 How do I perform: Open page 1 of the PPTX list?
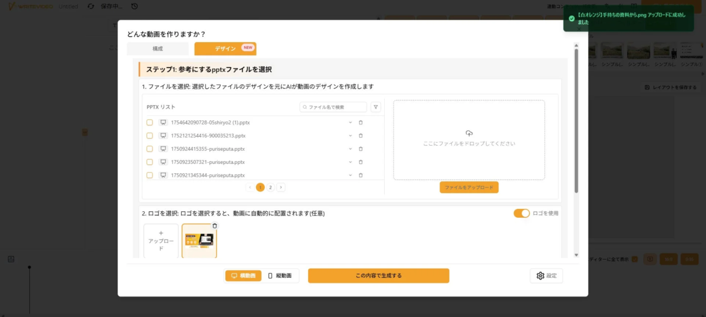pos(260,187)
